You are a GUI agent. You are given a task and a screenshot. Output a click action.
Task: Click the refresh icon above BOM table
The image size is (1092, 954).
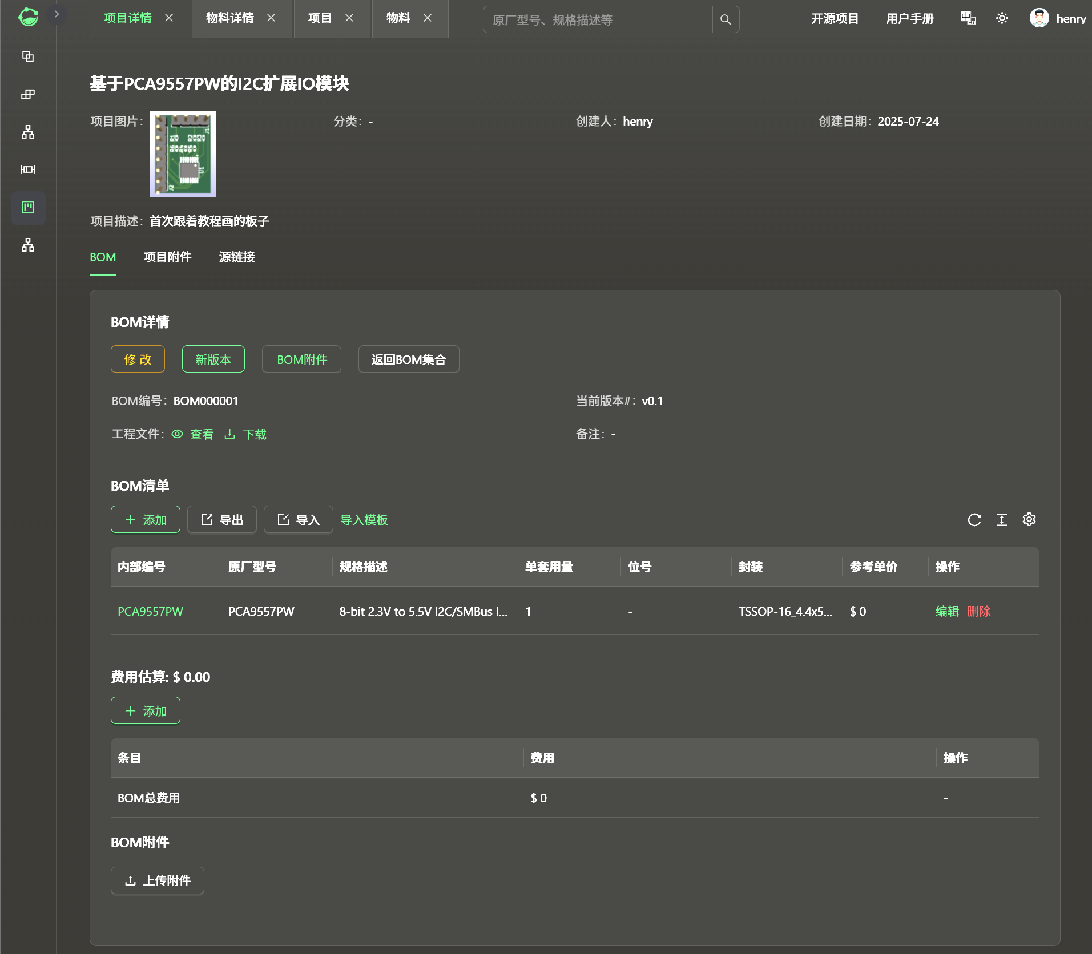point(974,520)
